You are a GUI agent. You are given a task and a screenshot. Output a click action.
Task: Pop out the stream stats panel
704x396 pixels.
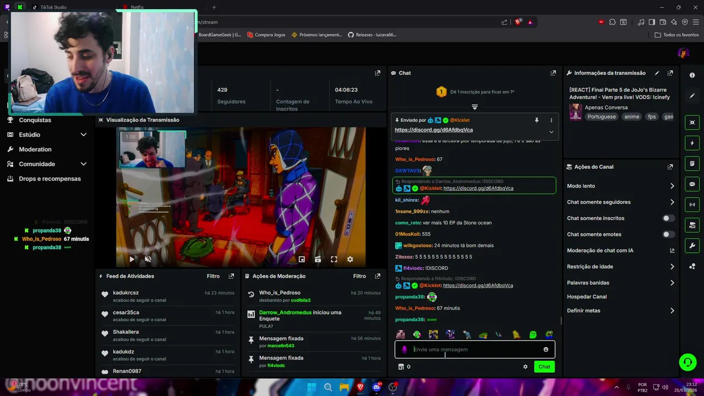[x=377, y=73]
